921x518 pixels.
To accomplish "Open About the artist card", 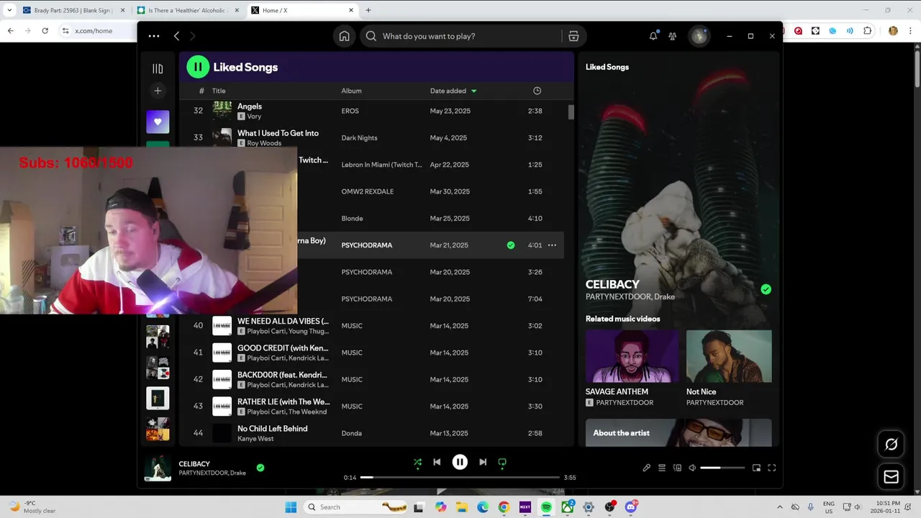I will [x=679, y=432].
